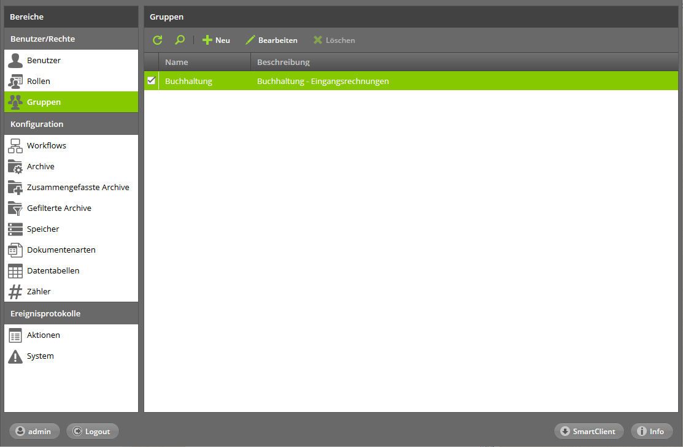This screenshot has height=447, width=683.
Task: Open the Datentabellen entry
Action: pyautogui.click(x=71, y=271)
